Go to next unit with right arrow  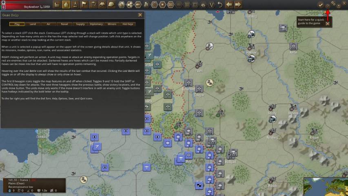pos(238,4)
